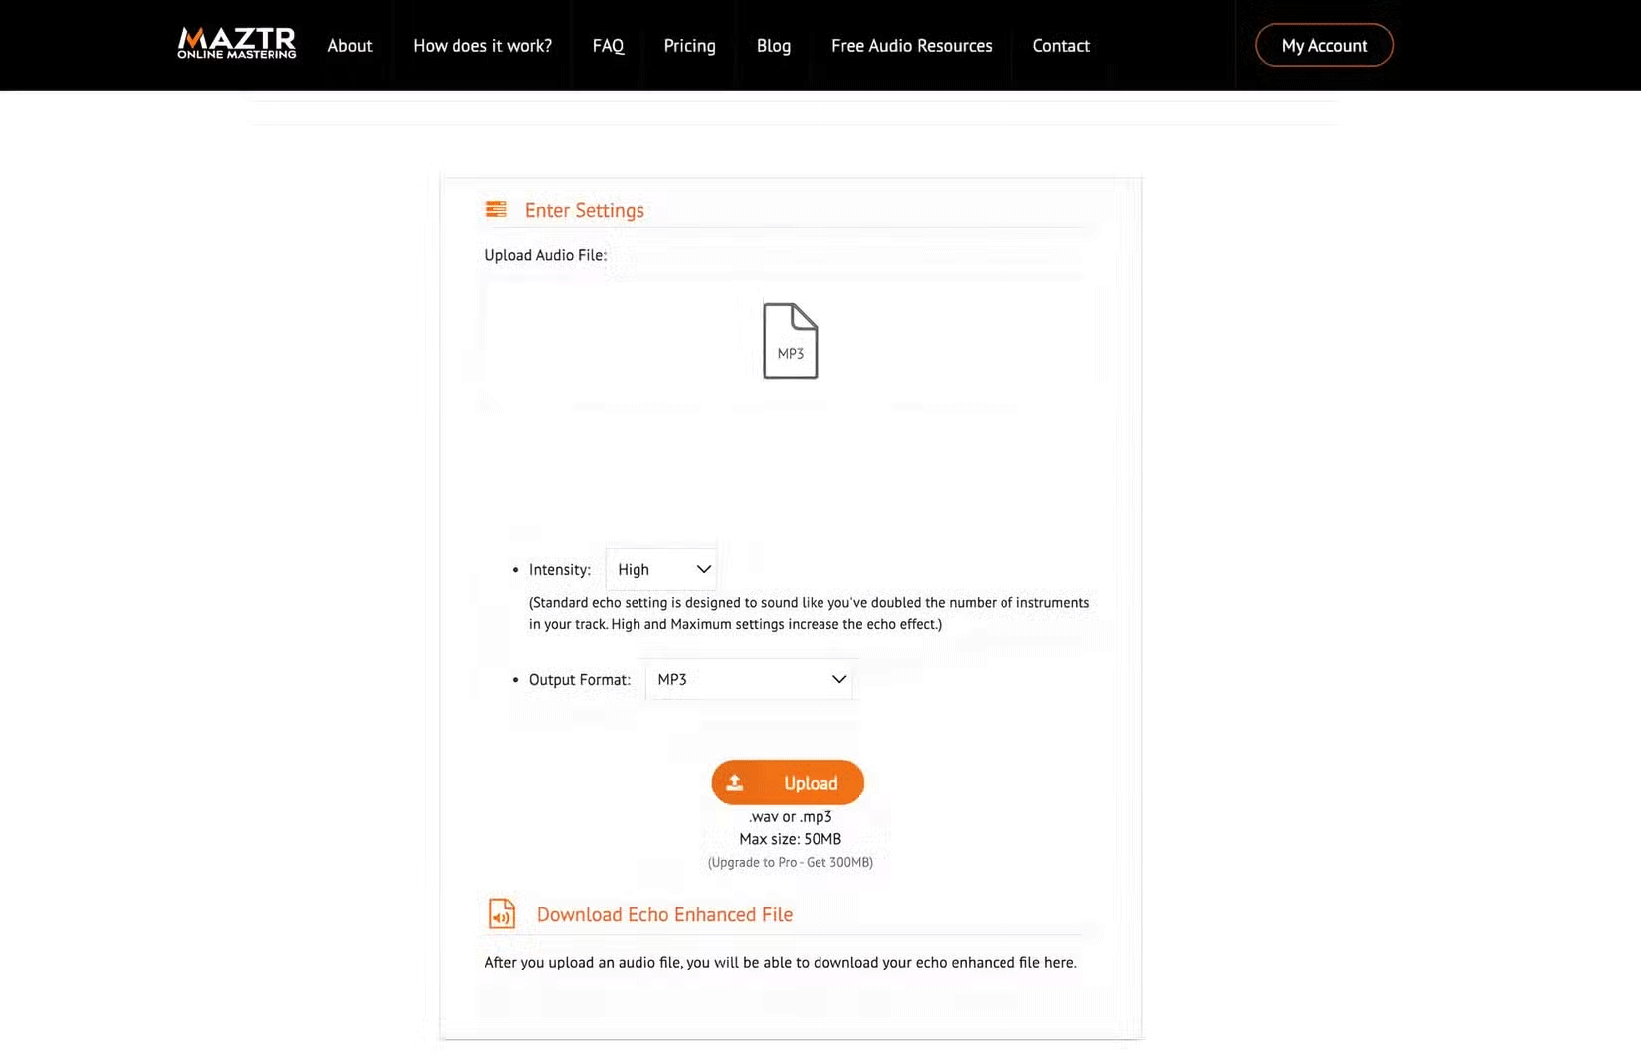Click the Enter Settings sliders icon
The width and height of the screenshot is (1641, 1056).
coord(496,209)
